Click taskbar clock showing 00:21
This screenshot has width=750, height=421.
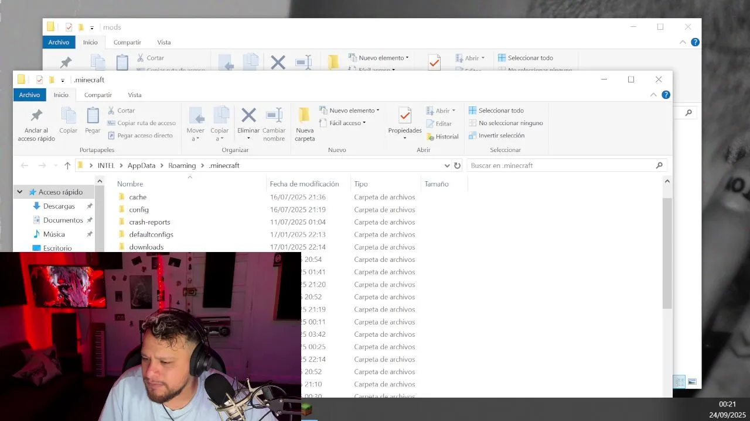coord(727,404)
